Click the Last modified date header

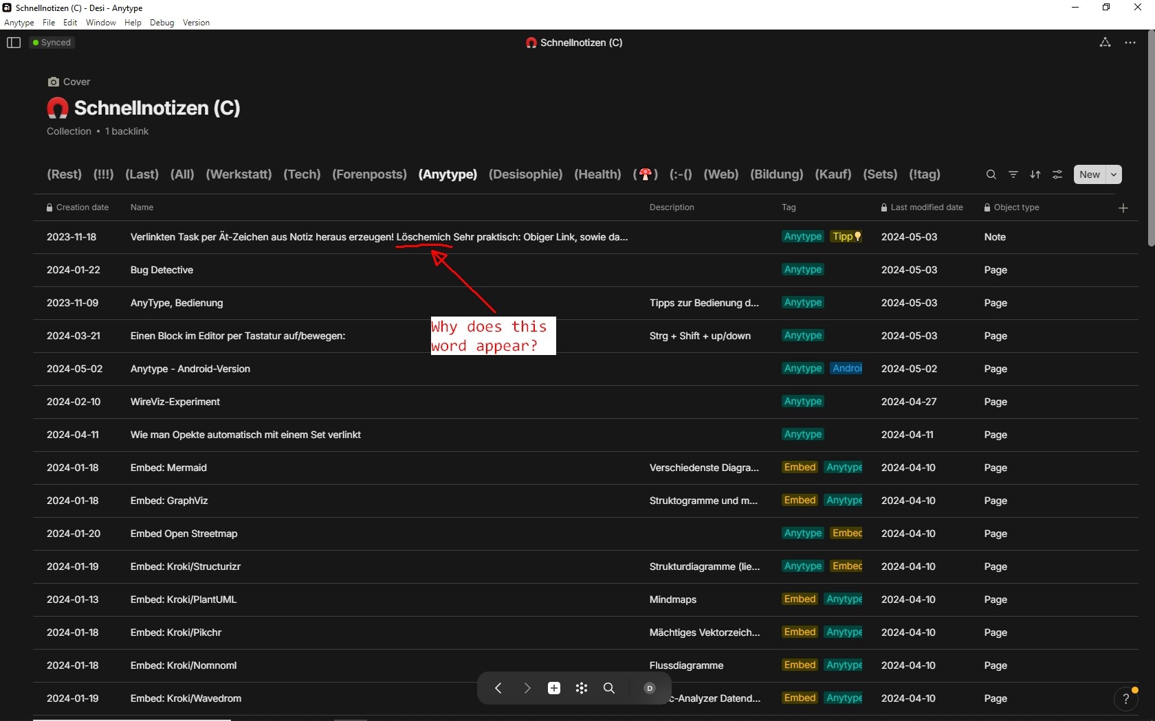coord(922,207)
